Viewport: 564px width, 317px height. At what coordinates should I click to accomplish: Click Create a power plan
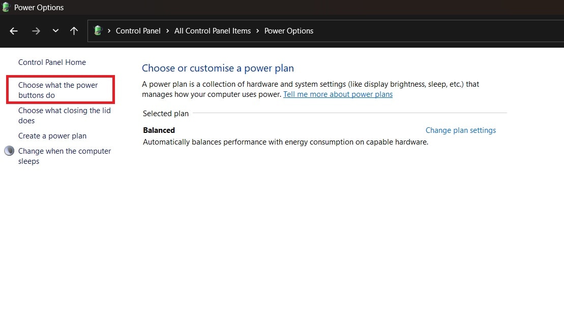(52, 136)
